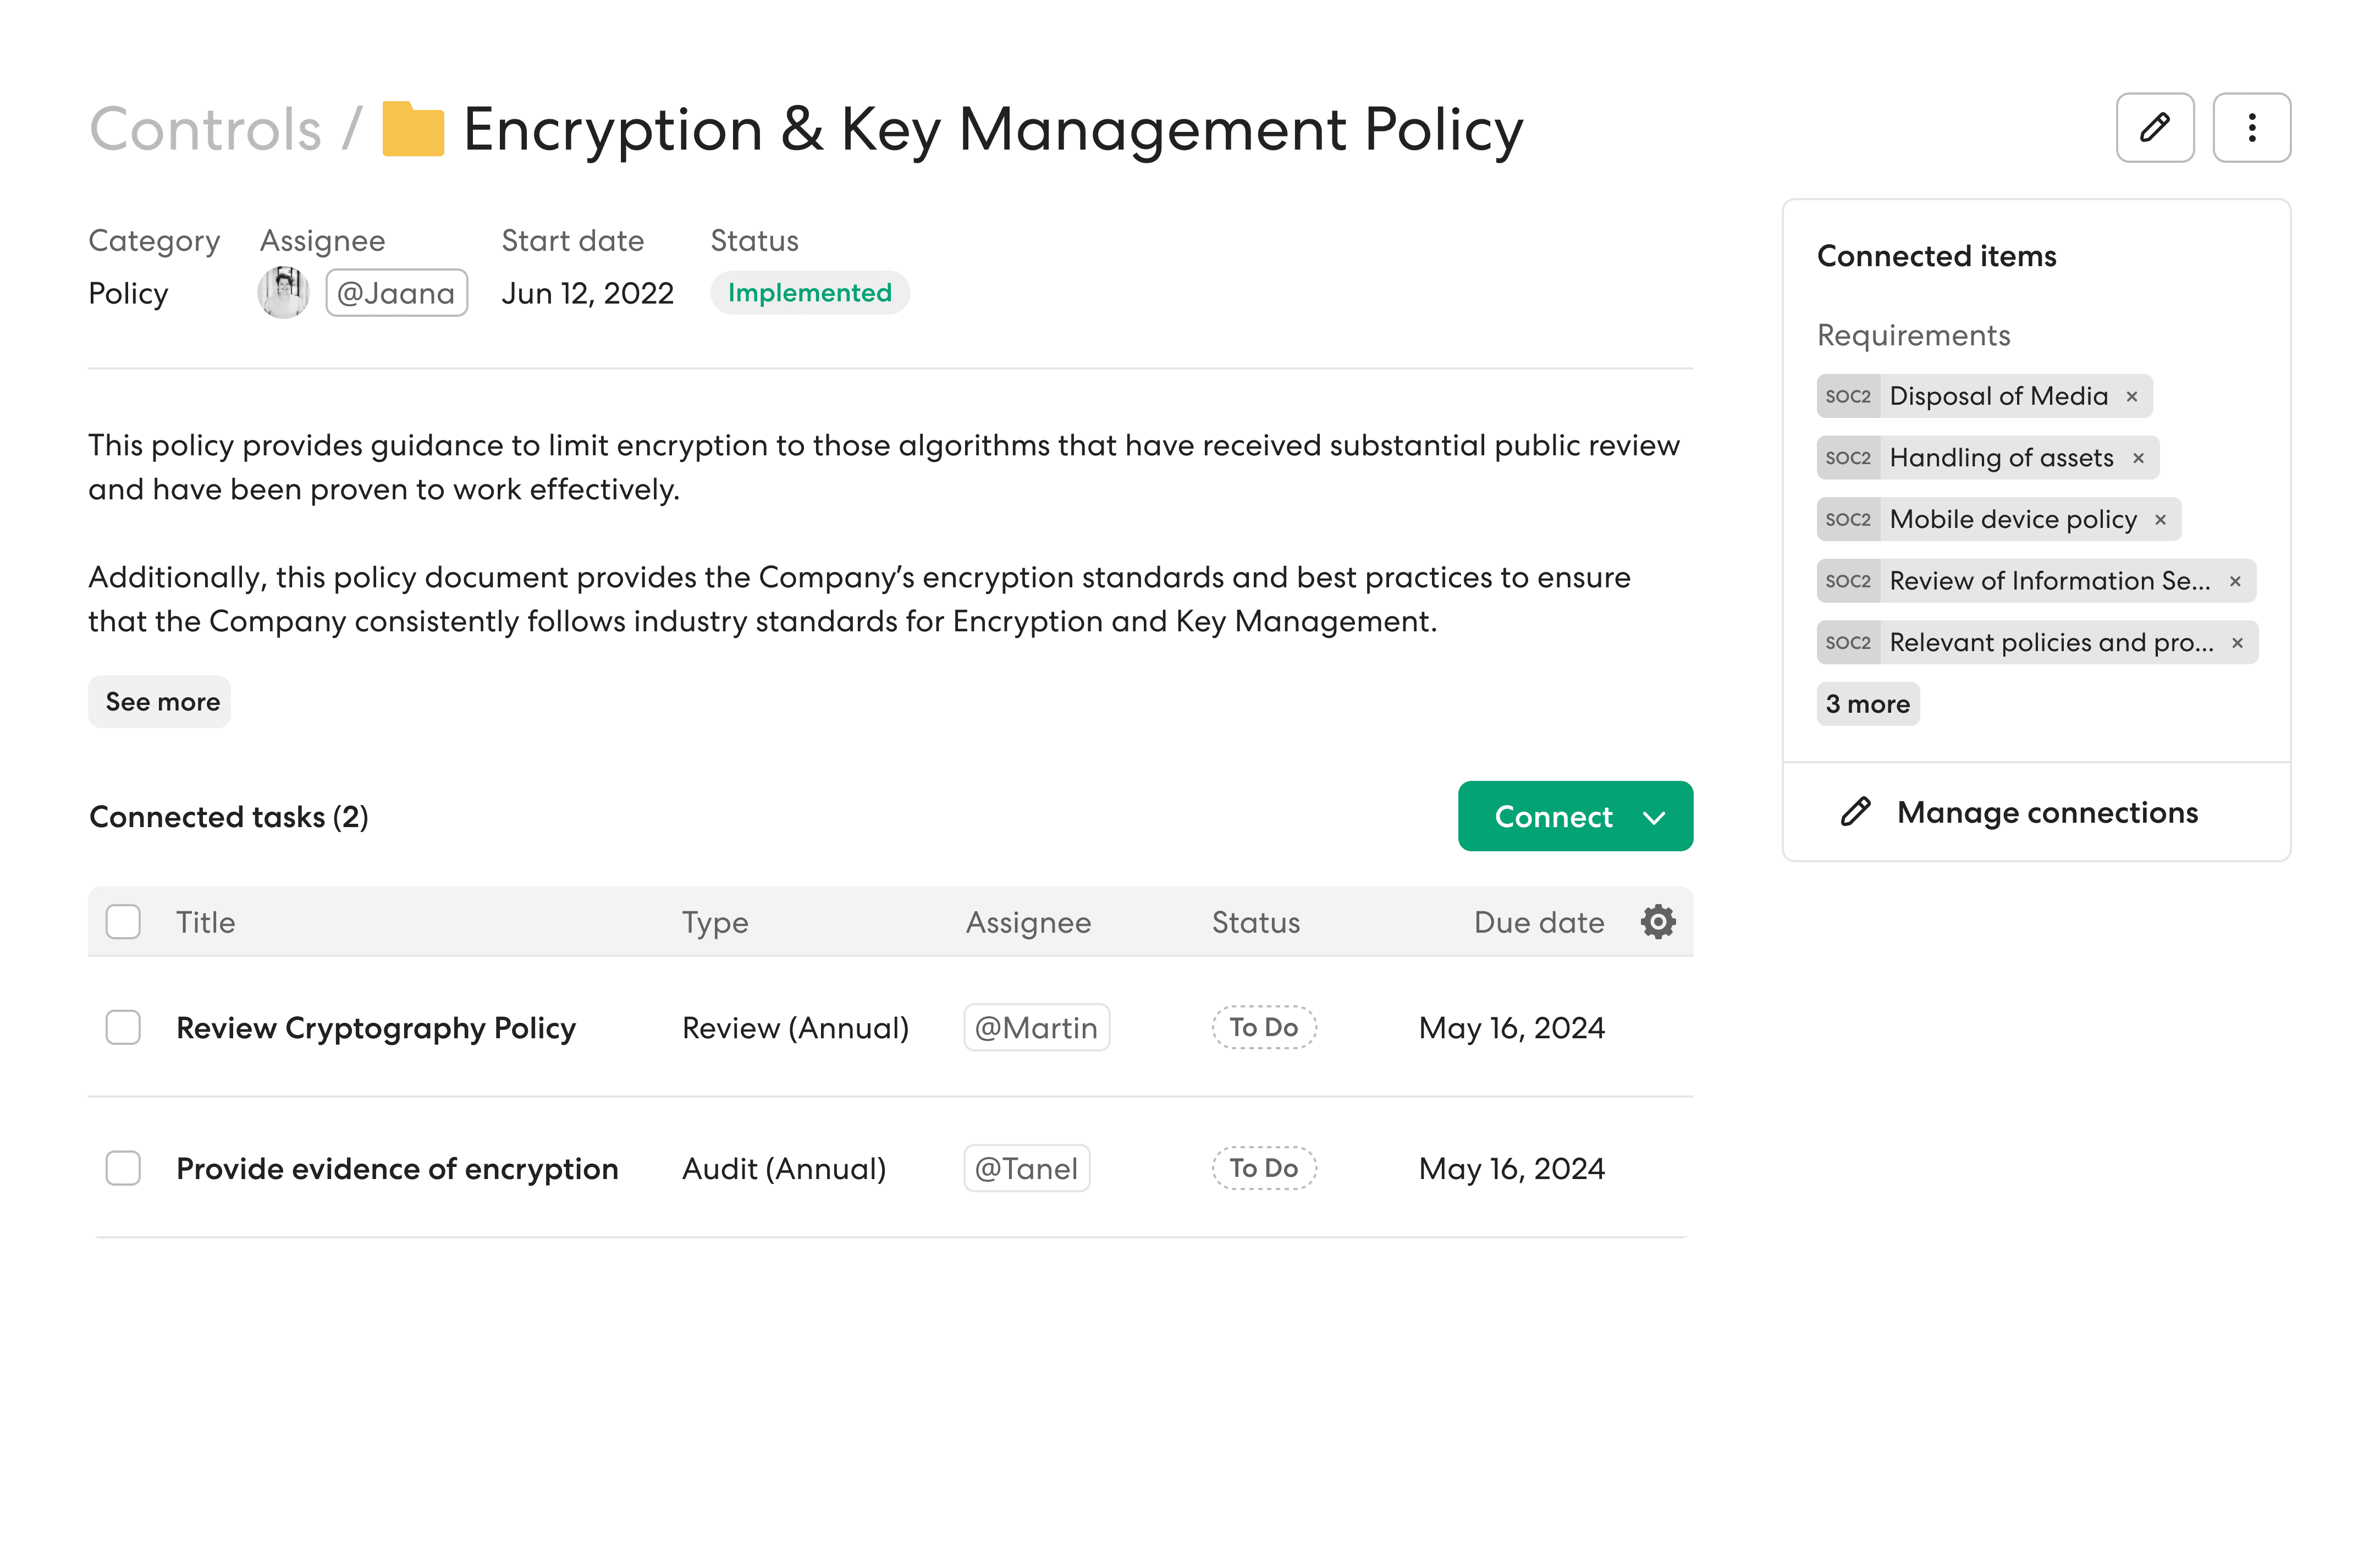Remove Handling of assets requirement tag
The width and height of the screenshot is (2380, 1553).
2138,458
